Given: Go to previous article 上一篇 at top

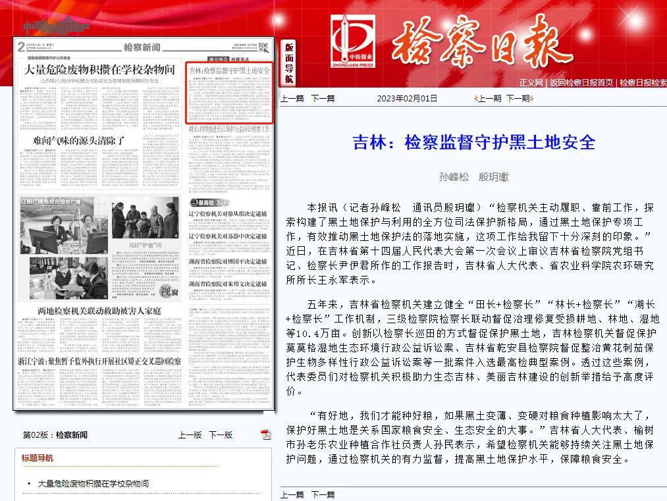Looking at the screenshot, I should pyautogui.click(x=292, y=98).
